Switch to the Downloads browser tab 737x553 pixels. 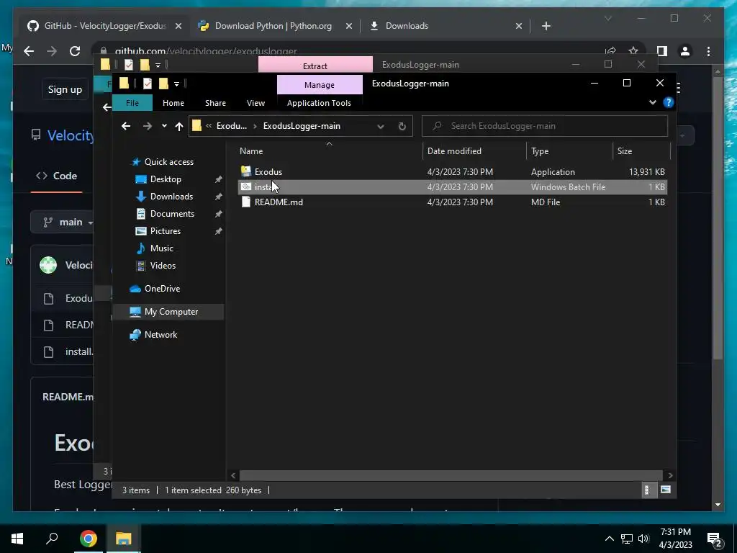click(x=407, y=26)
